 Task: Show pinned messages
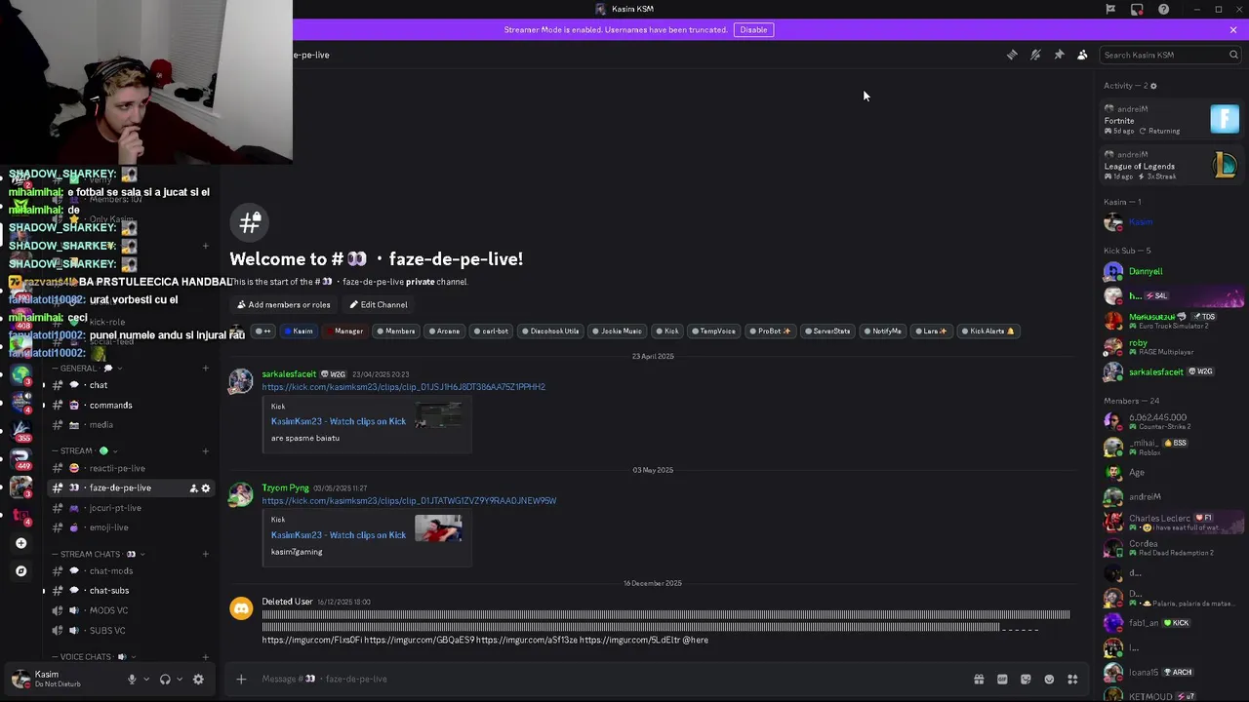point(1059,55)
